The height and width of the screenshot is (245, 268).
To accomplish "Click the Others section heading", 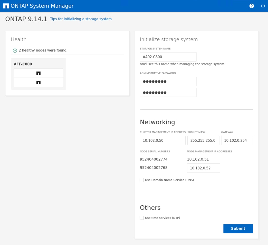I will [150, 207].
